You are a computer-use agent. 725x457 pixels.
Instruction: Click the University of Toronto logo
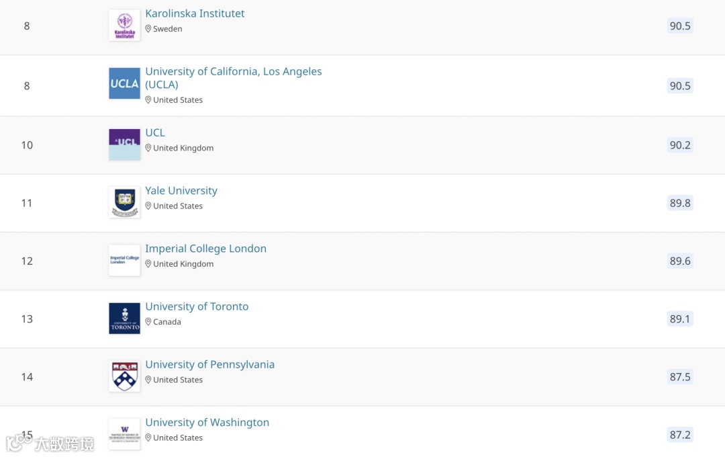pyautogui.click(x=124, y=318)
